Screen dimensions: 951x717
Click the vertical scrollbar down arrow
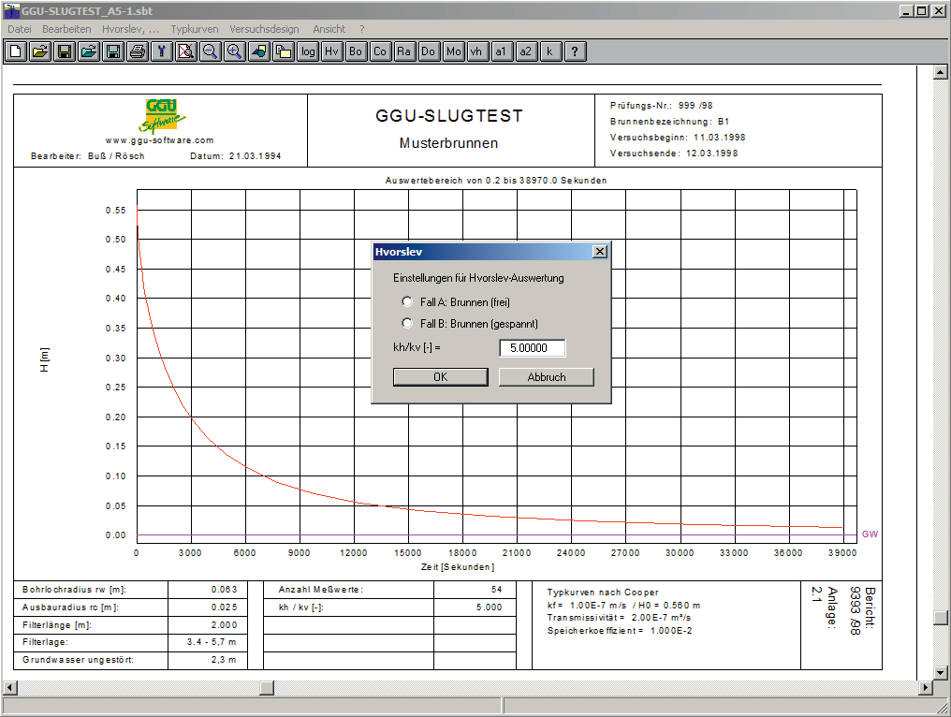940,672
